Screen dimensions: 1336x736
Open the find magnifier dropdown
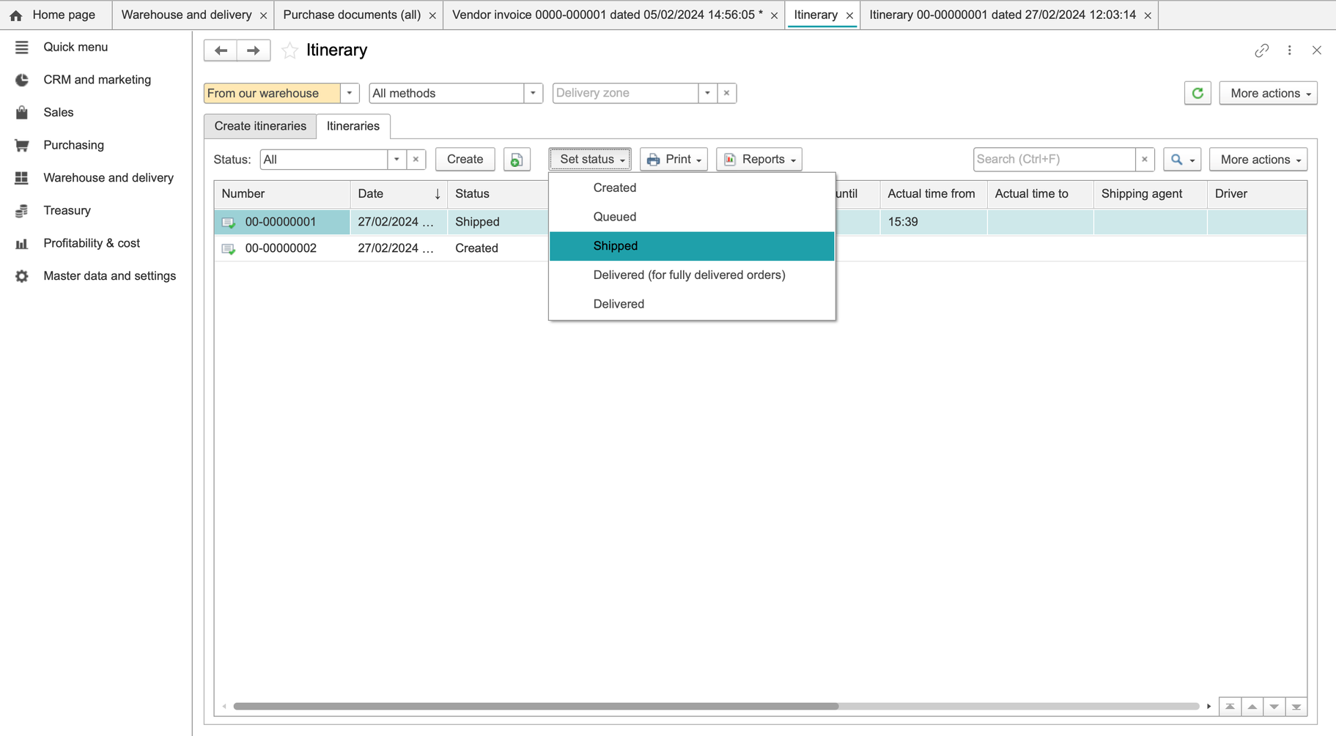1181,159
